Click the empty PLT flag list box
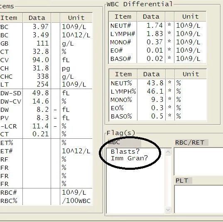This screenshot has width=223, height=222. [198, 199]
